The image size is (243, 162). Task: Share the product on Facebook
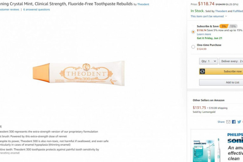pos(234,122)
